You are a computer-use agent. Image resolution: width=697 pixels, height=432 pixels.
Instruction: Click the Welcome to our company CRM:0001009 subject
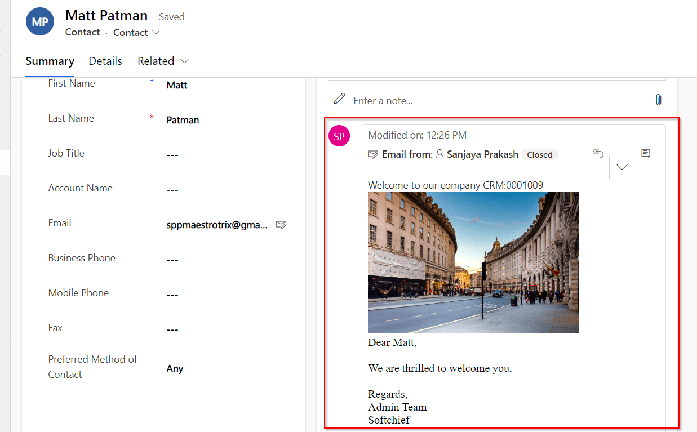[455, 185]
